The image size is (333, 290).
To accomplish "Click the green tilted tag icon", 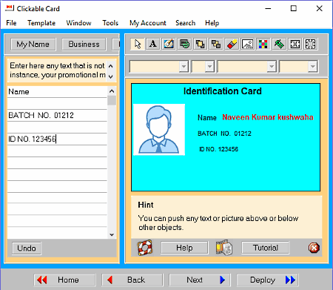I will [279, 45].
